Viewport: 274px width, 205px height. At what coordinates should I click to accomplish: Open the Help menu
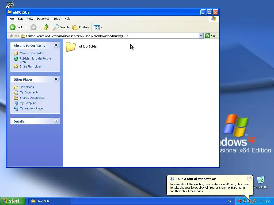click(x=67, y=19)
